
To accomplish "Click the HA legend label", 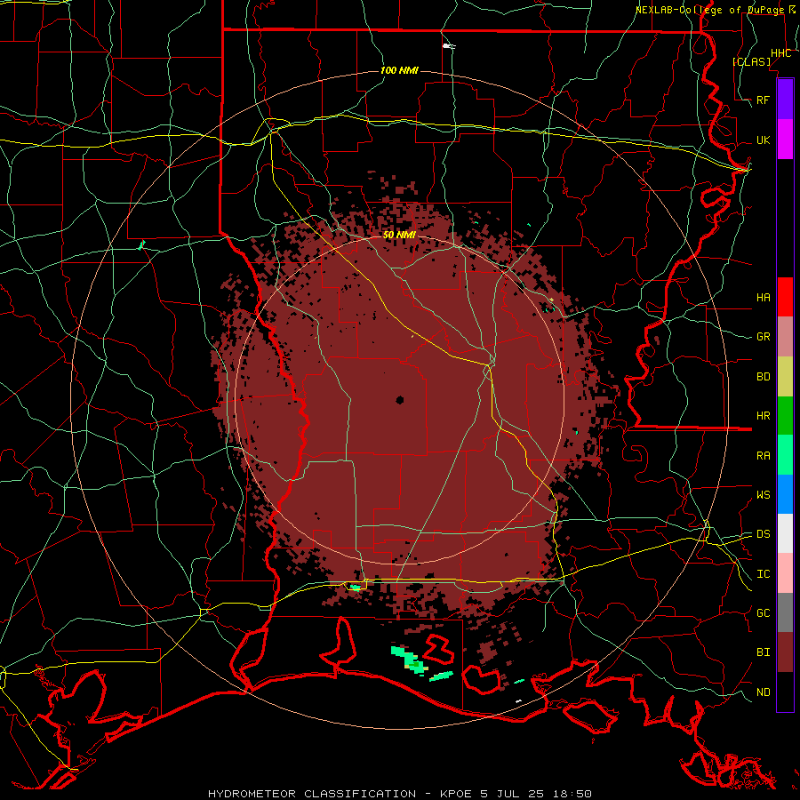I will pyautogui.click(x=763, y=297).
